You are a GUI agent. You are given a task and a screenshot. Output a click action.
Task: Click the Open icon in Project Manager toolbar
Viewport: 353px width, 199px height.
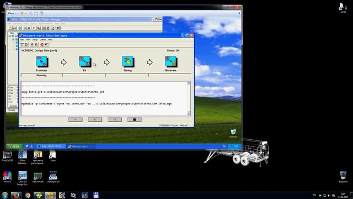15,28
